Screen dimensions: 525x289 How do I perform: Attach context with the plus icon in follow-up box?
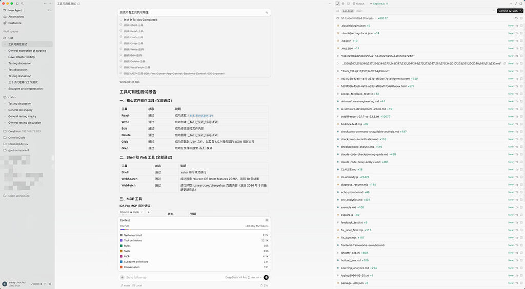click(x=122, y=277)
